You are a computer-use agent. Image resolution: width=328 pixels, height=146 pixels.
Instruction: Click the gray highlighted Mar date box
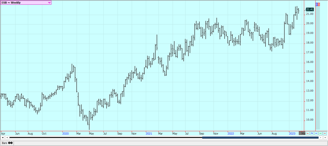[302, 134]
